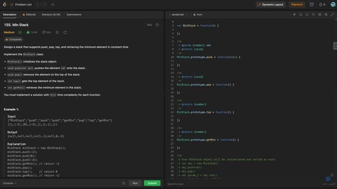
Task: Click the 'Saved to local' status text
Action: pos(175,184)
